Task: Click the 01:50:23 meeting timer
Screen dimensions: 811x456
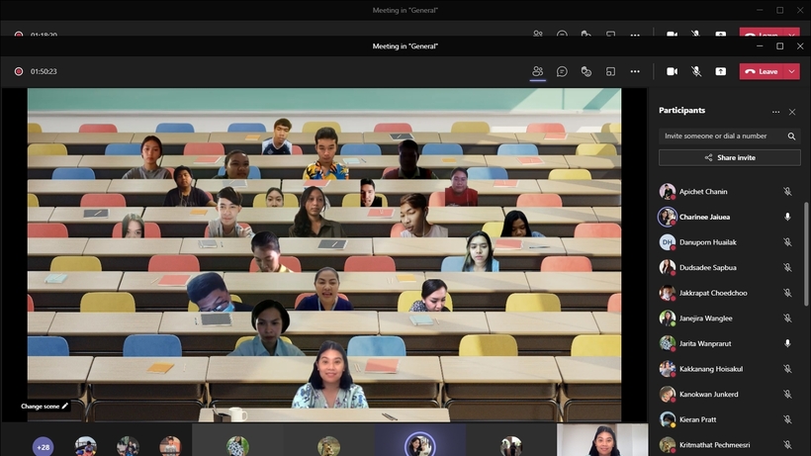Action: click(44, 71)
